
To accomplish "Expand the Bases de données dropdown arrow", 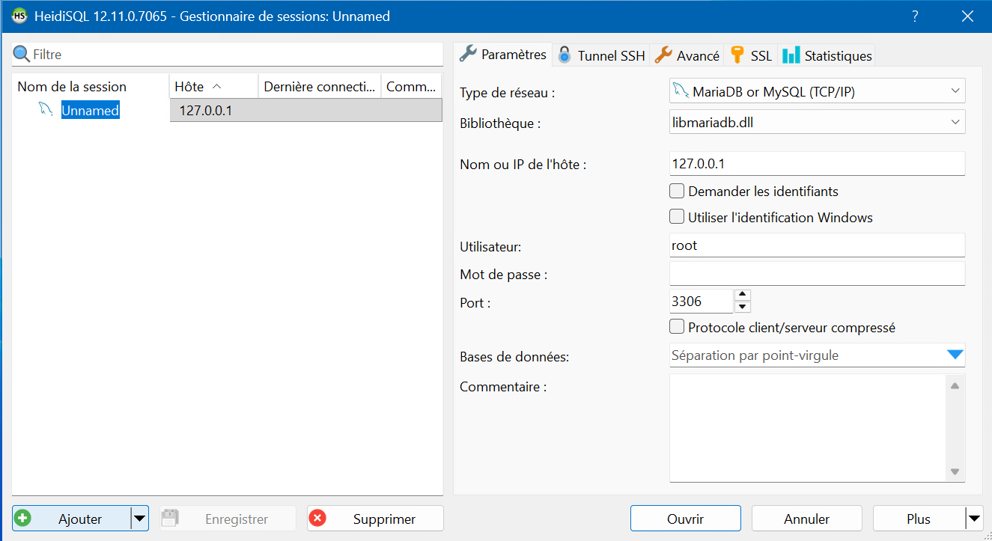I will pos(955,355).
